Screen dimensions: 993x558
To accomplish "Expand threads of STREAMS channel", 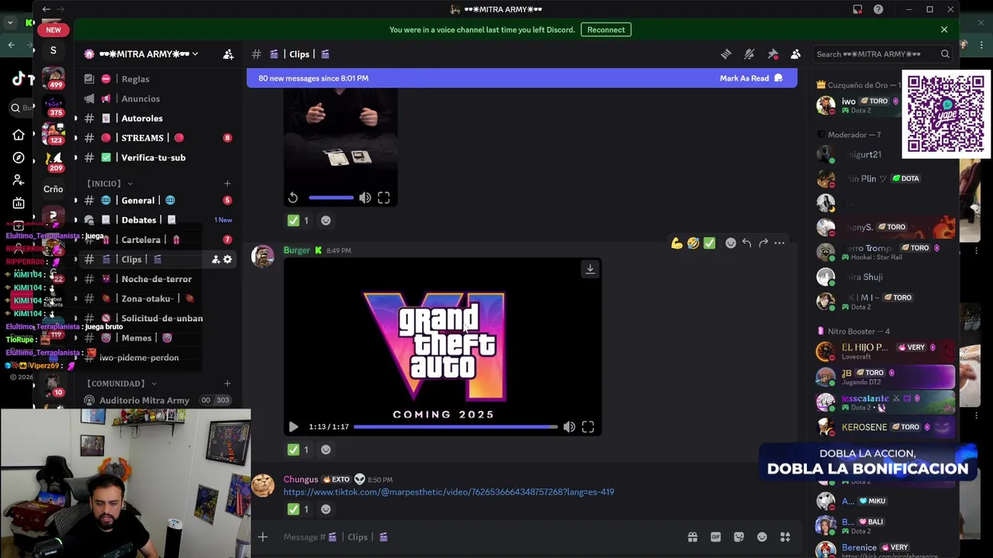I will tap(75, 138).
